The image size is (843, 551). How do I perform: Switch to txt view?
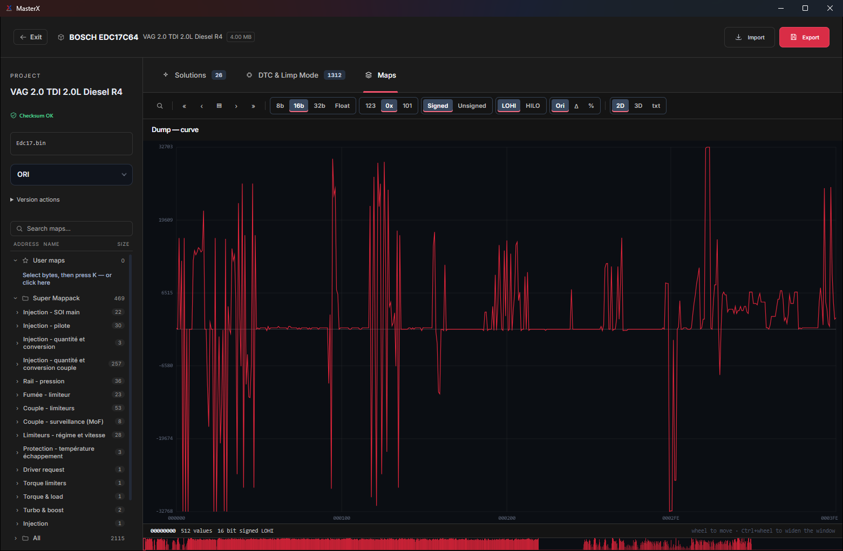(x=656, y=106)
